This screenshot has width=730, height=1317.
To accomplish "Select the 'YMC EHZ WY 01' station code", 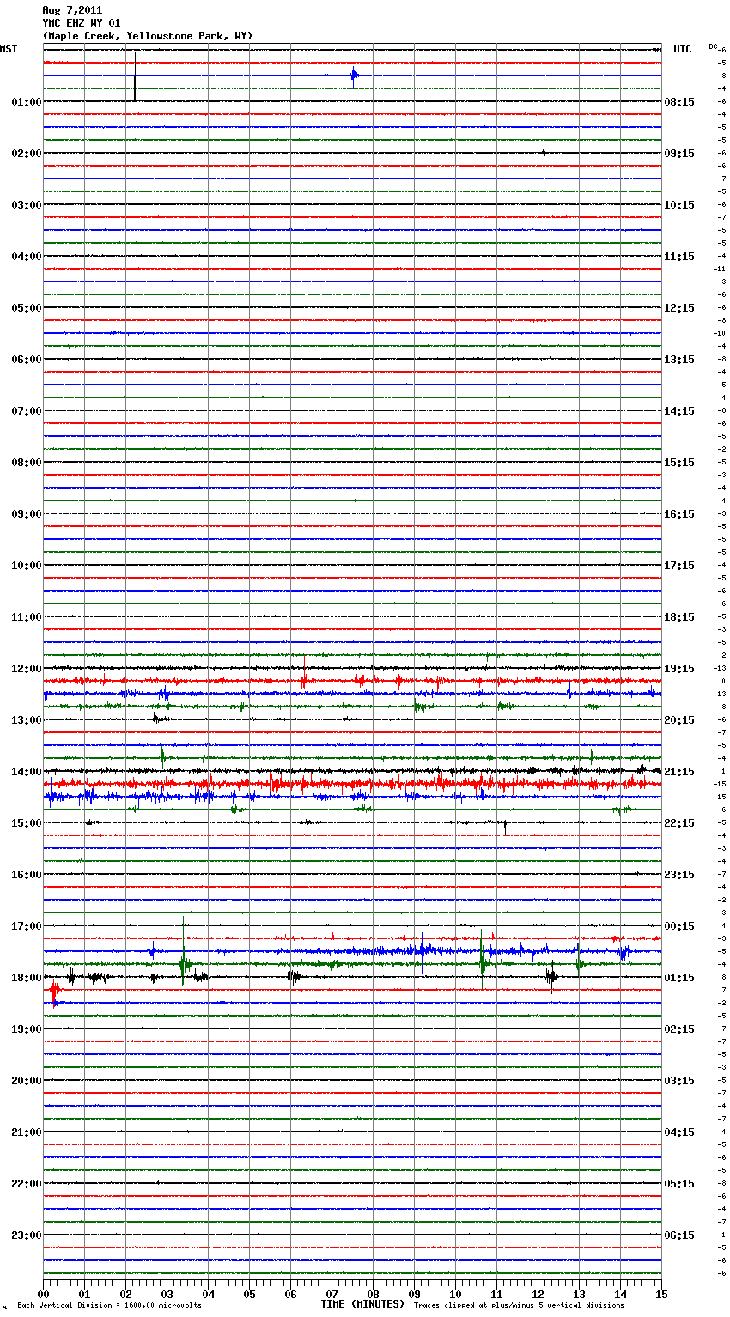I will (82, 23).
